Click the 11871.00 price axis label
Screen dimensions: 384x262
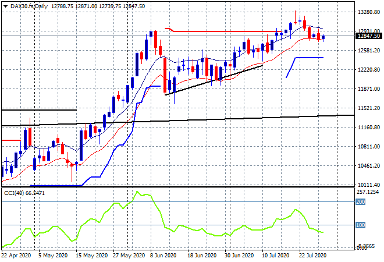point(369,88)
